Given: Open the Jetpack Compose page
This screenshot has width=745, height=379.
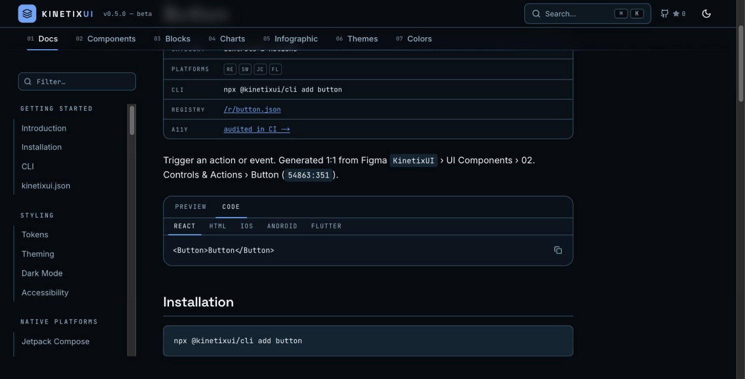Looking at the screenshot, I should (55, 341).
